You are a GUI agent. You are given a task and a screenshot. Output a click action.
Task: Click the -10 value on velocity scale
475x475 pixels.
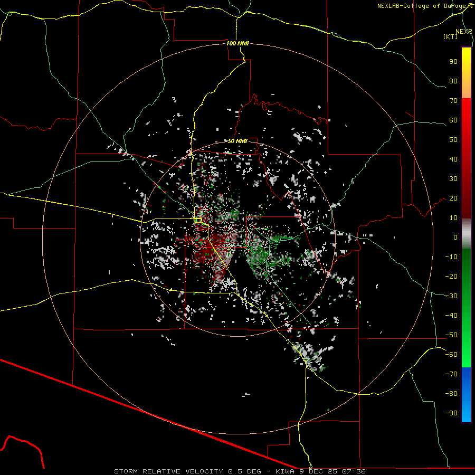pos(451,257)
